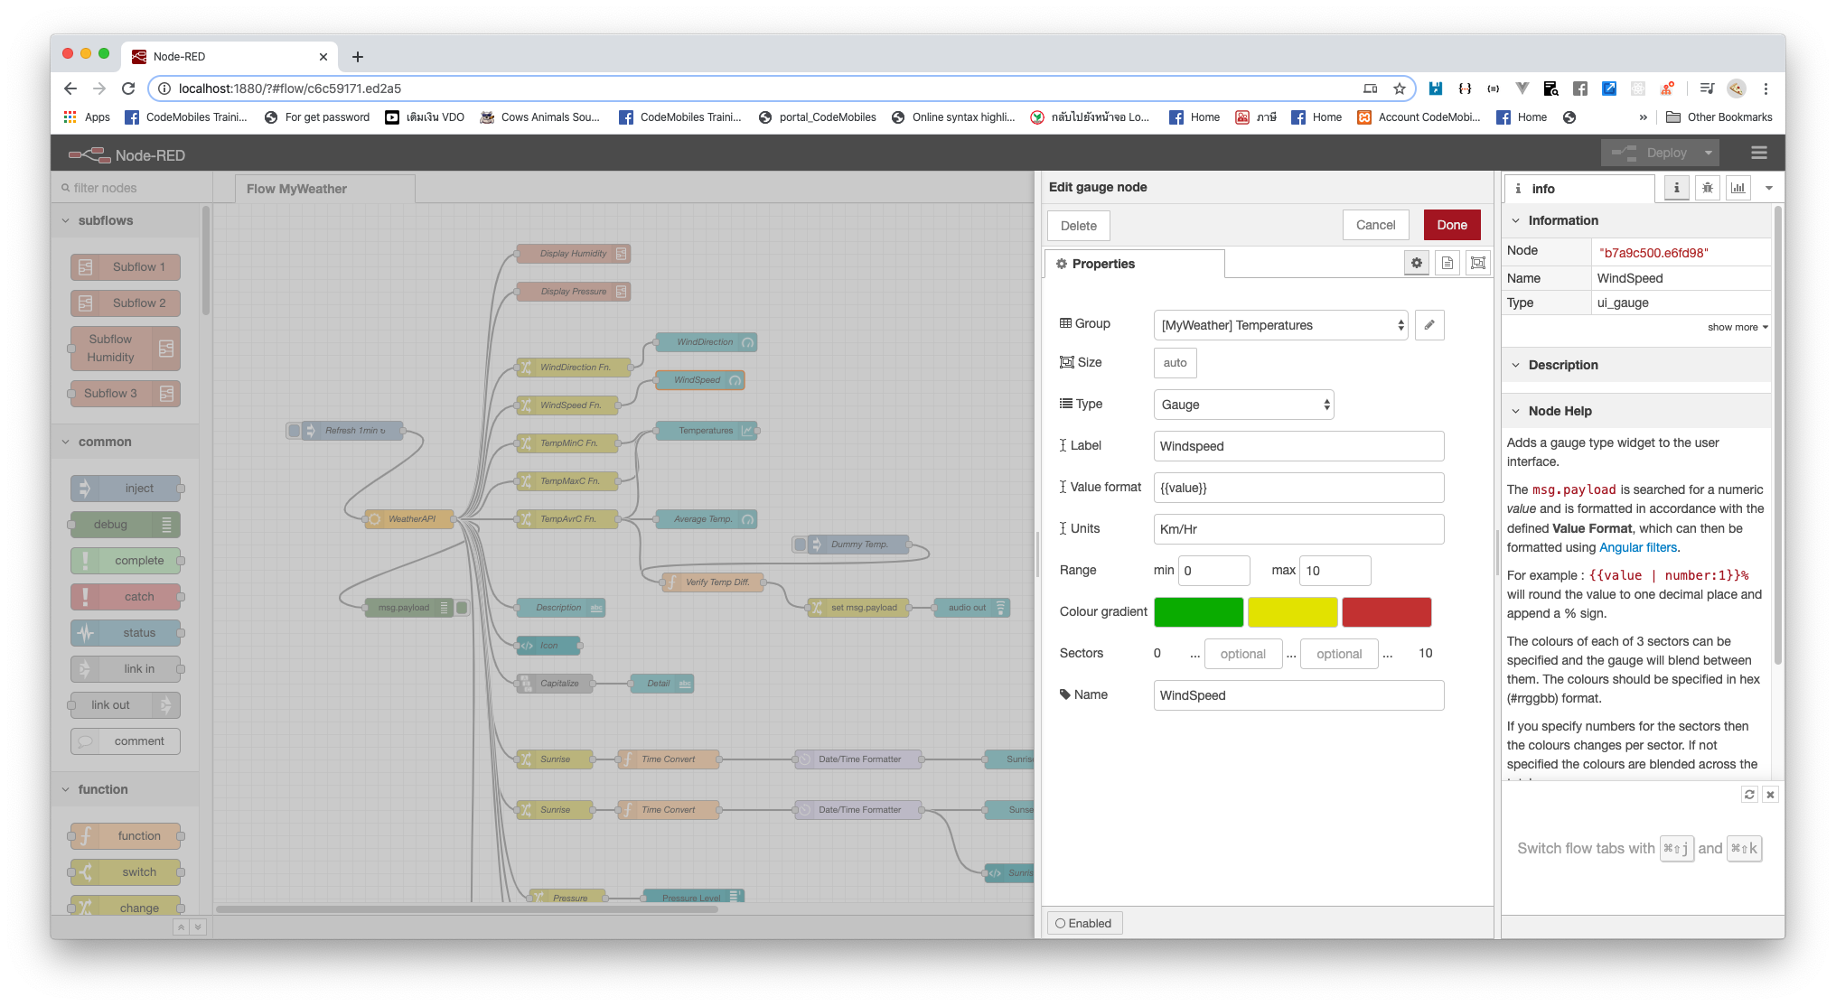Edit the selected Group with pencil icon
The height and width of the screenshot is (1006, 1836).
point(1429,325)
